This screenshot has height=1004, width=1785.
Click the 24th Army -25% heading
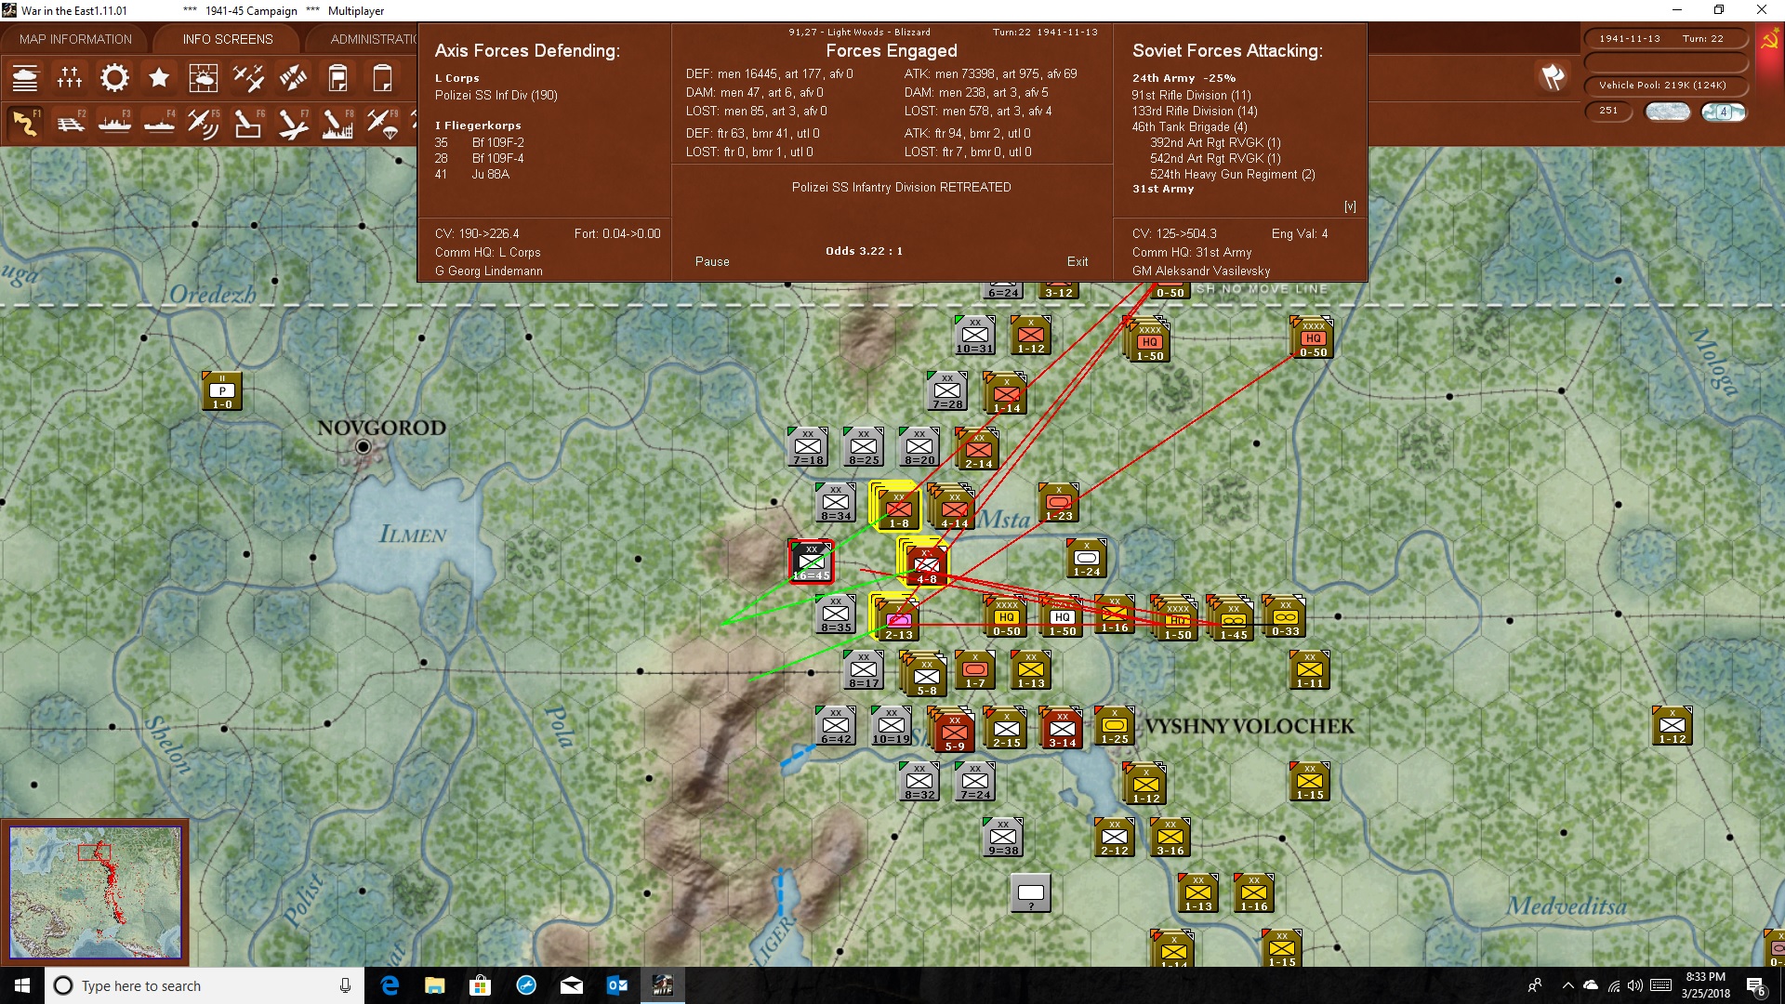[x=1183, y=78]
